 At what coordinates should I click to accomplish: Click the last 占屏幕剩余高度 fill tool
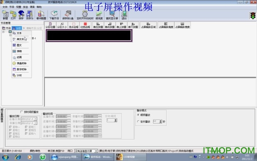click(x=182, y=25)
